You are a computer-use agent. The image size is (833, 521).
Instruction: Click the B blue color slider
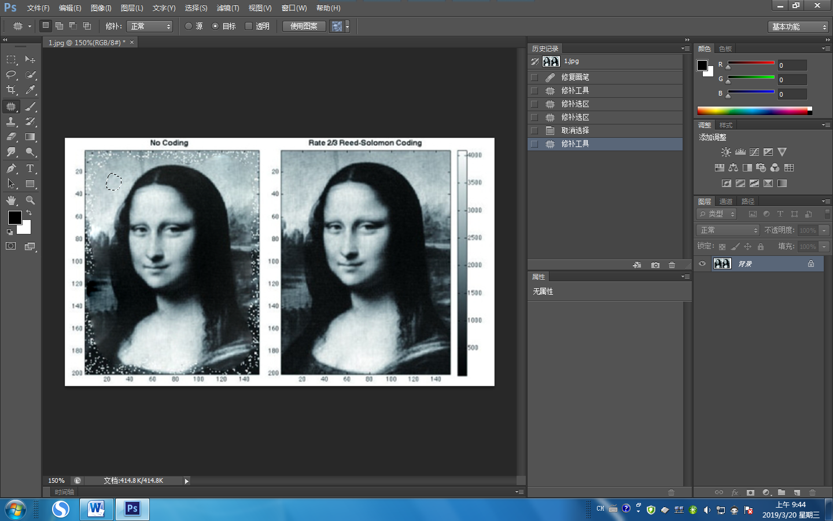(x=751, y=91)
